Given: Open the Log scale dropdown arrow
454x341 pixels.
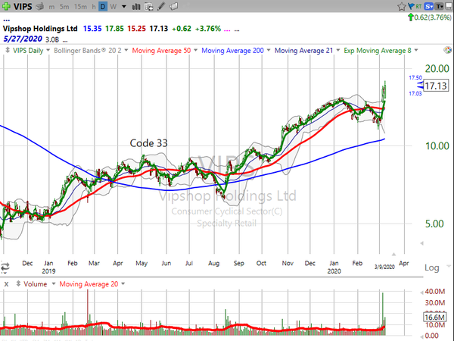Looking at the screenshot, I should [x=449, y=266].
